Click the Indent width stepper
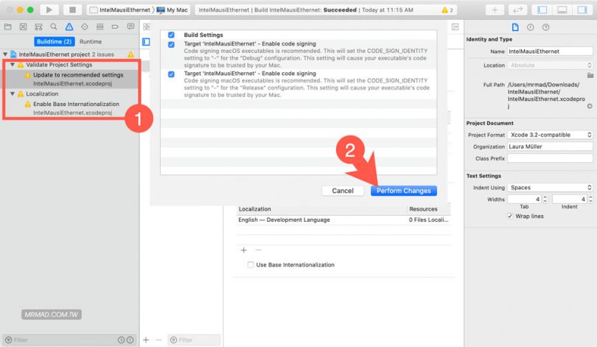Screen dimensions: 597x347 pyautogui.click(x=590, y=199)
